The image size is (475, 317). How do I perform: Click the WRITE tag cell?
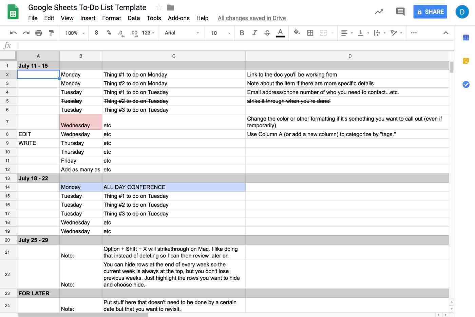pos(38,143)
